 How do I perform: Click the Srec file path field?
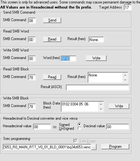(x=47, y=147)
